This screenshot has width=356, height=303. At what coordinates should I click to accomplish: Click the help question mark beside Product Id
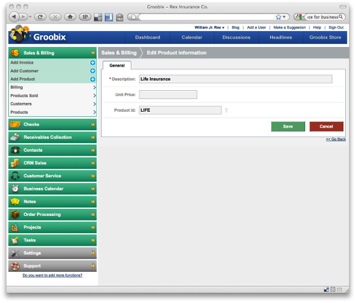pyautogui.click(x=226, y=111)
